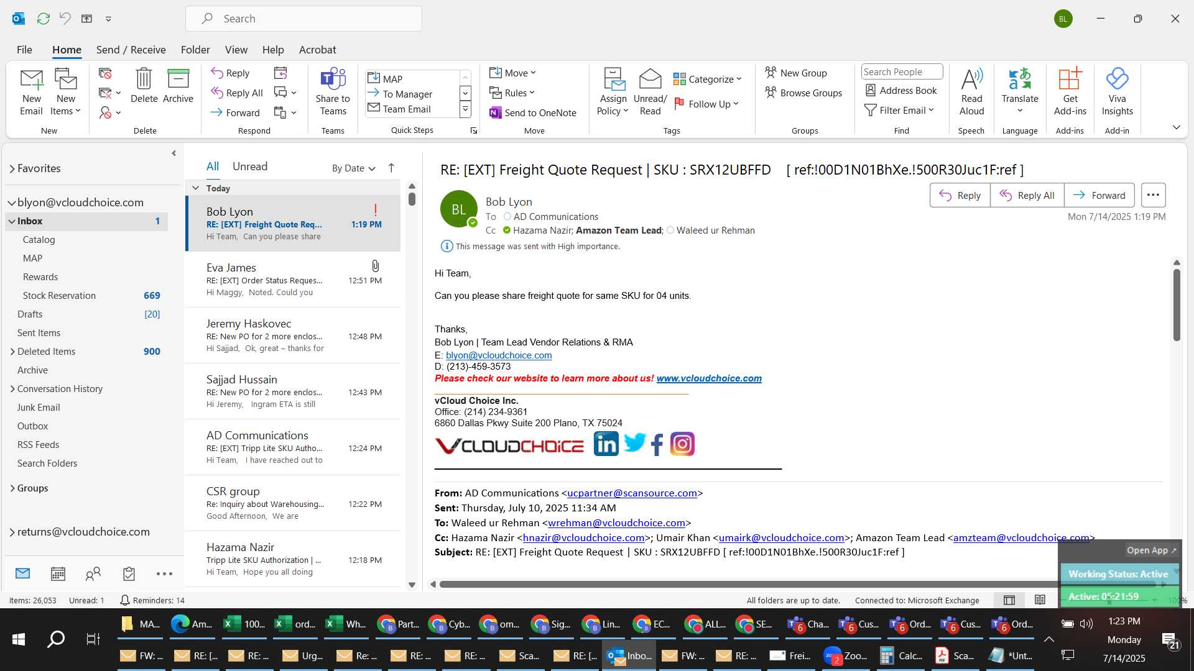The image size is (1194, 671).
Task: Open the Send / Receive tab
Action: pyautogui.click(x=131, y=50)
